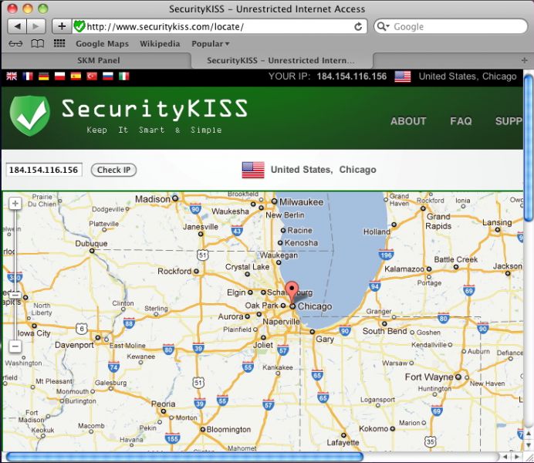Click the Rockford label on the map
Viewport: 534px width, 463px height.
(174, 272)
